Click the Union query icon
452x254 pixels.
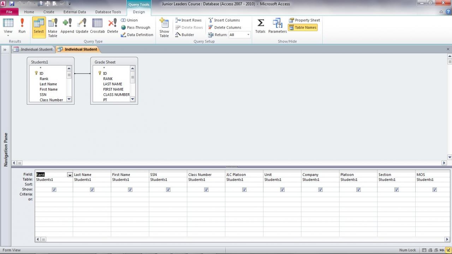129,20
